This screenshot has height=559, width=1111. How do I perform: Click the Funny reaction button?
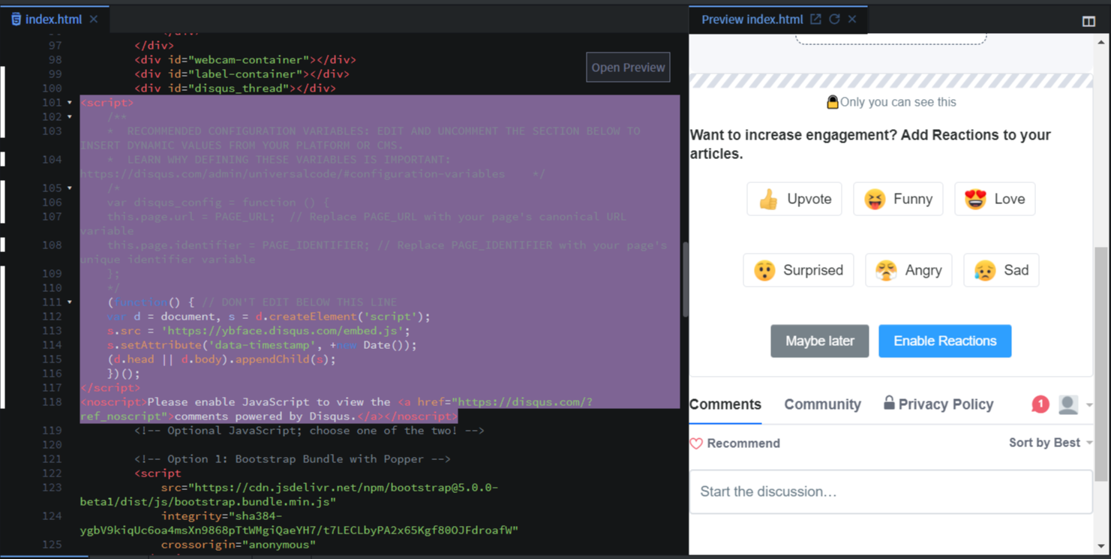tap(898, 199)
